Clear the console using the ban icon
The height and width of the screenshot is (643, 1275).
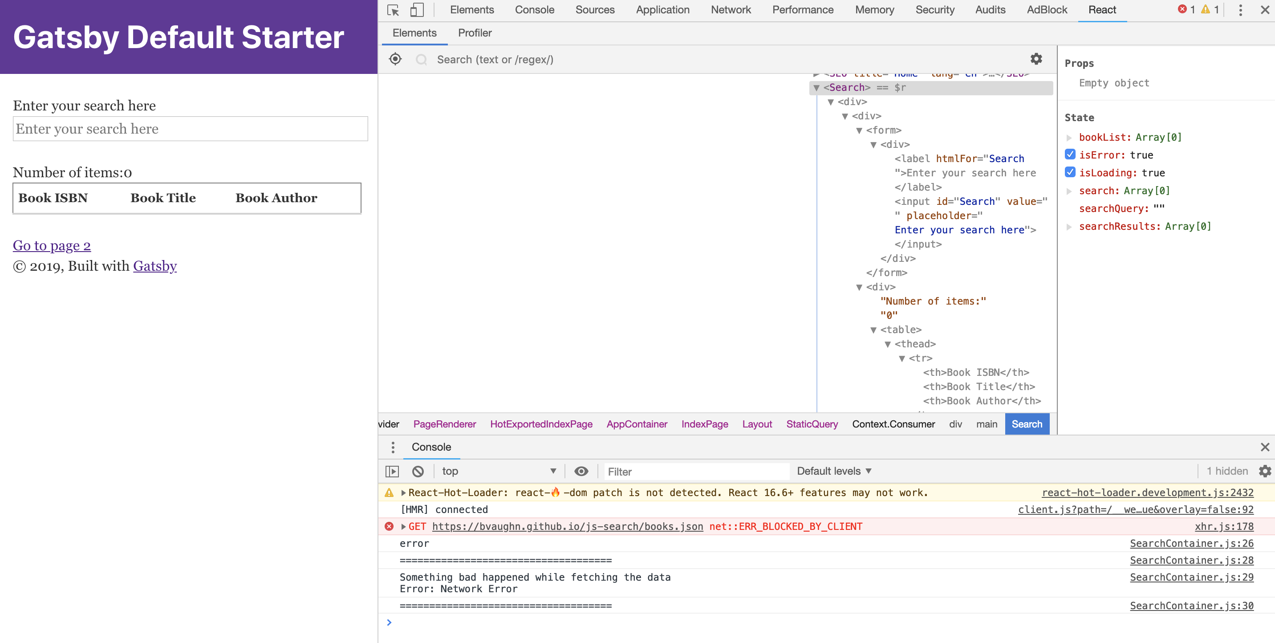point(418,471)
